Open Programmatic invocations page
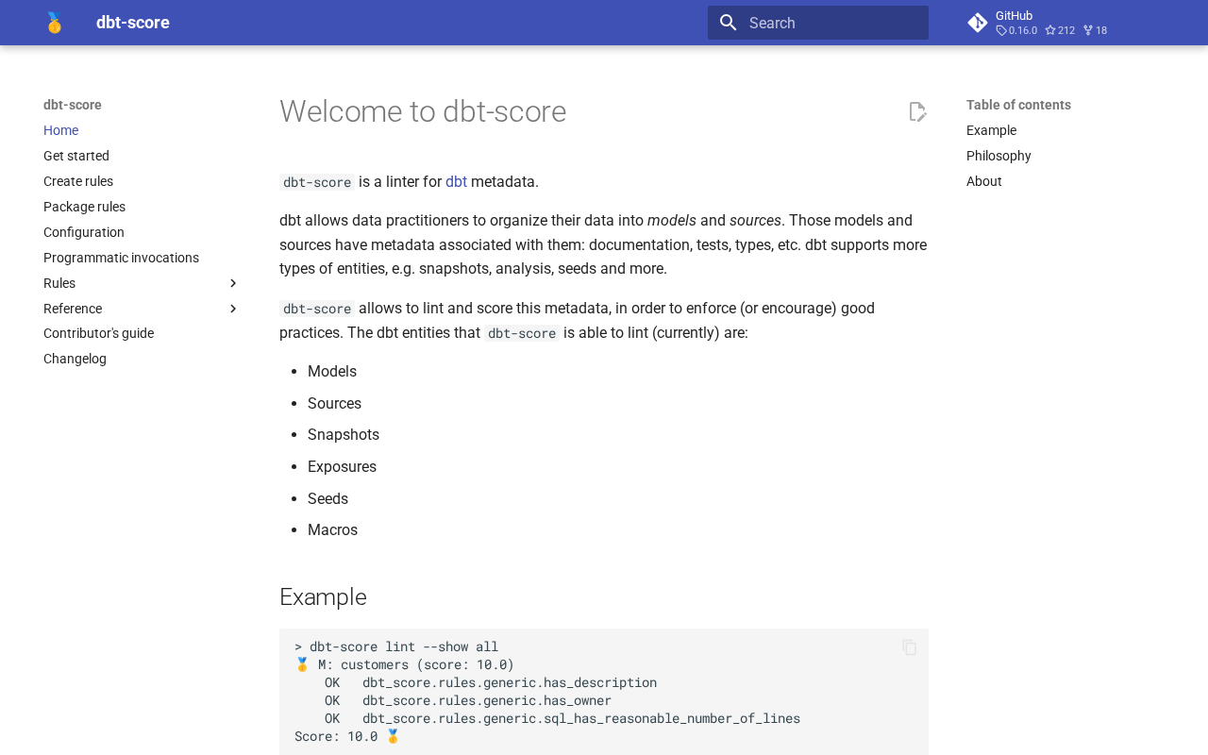The height and width of the screenshot is (755, 1208). click(121, 258)
